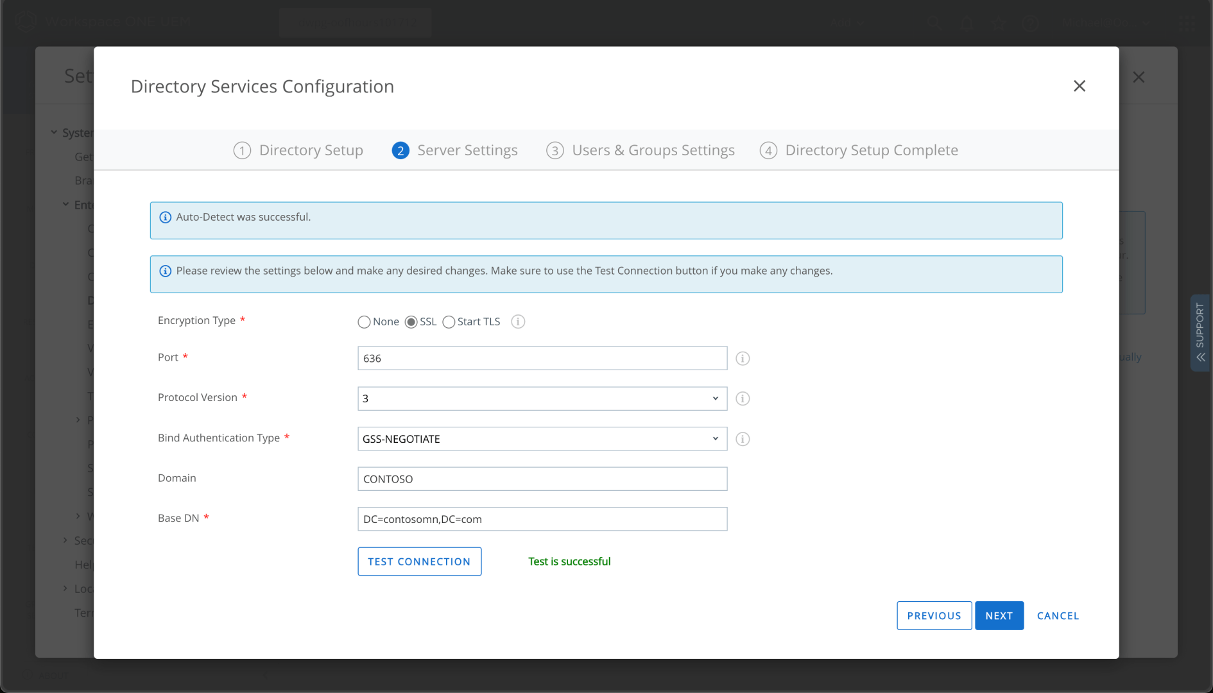
Task: Click info icon beside Encryption Type options
Action: [x=518, y=321]
